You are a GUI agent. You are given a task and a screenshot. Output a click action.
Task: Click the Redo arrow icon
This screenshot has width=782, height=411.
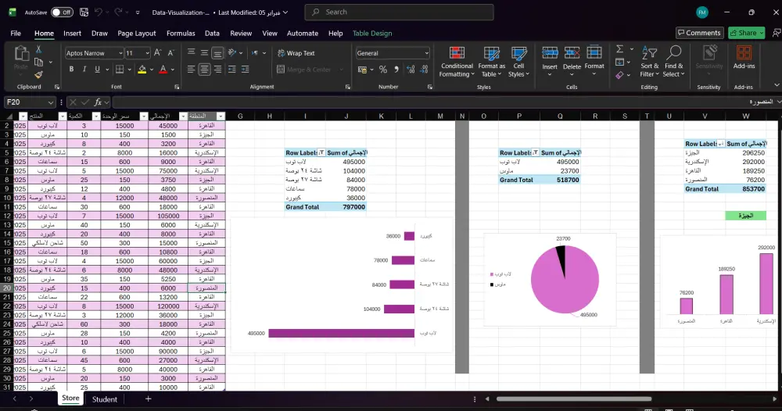tap(118, 12)
